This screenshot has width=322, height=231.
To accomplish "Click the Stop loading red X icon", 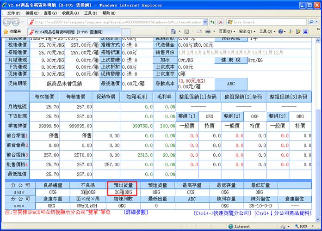I will point(220,22).
